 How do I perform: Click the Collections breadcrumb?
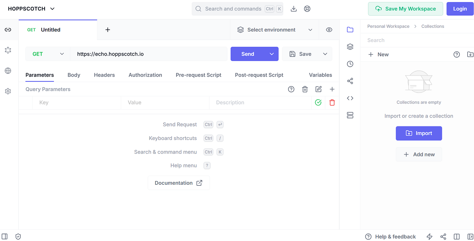(433, 26)
